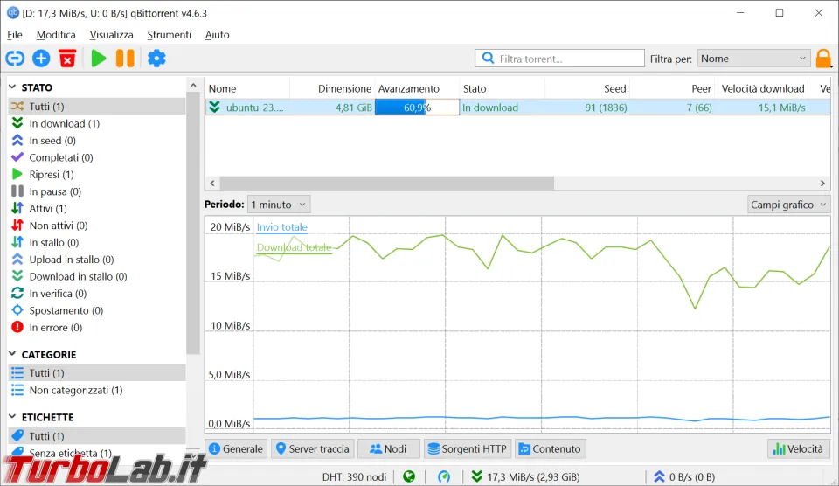The height and width of the screenshot is (486, 839).
Task: Click the green globe connection status icon
Action: click(x=409, y=476)
